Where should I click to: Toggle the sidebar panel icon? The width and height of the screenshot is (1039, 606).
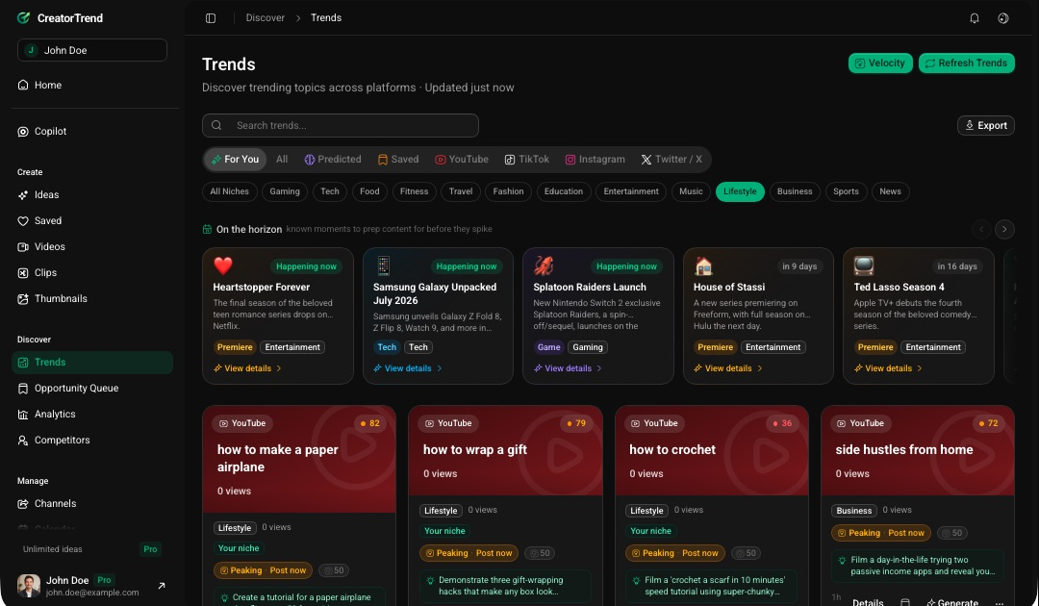click(211, 18)
